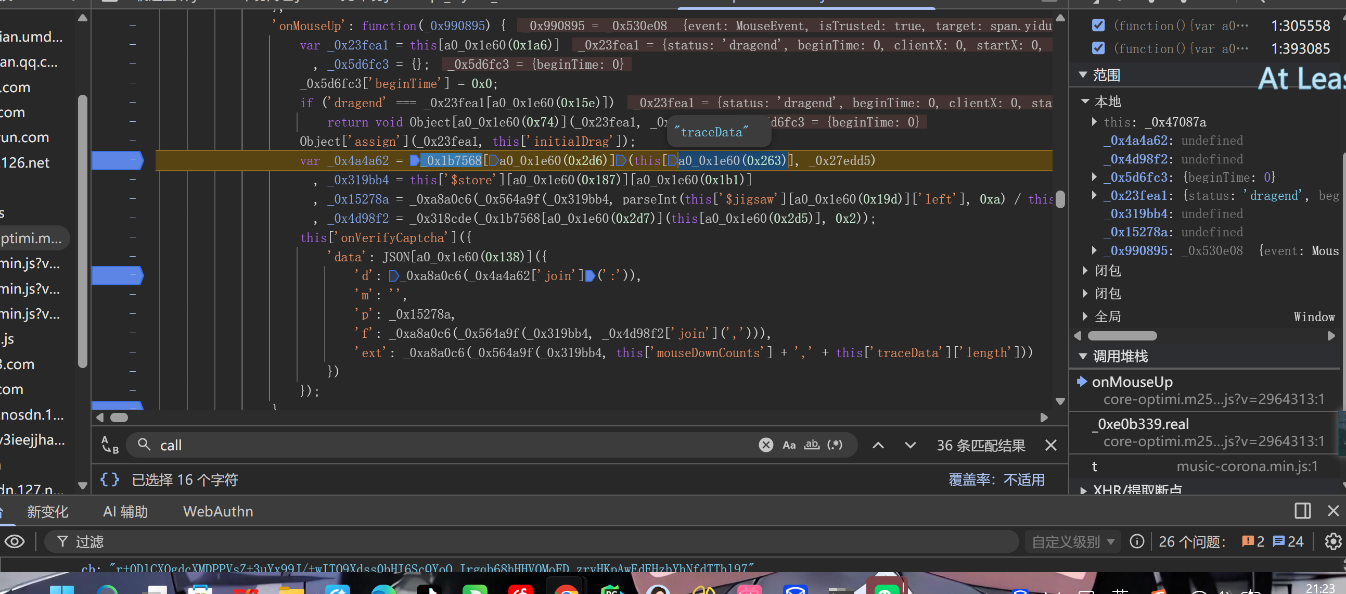1346x594 pixels.
Task: Click the '36 条匹配结果' match count
Action: pos(980,445)
